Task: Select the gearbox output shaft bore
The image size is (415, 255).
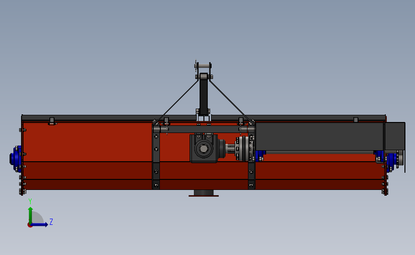Action: pos(203,149)
